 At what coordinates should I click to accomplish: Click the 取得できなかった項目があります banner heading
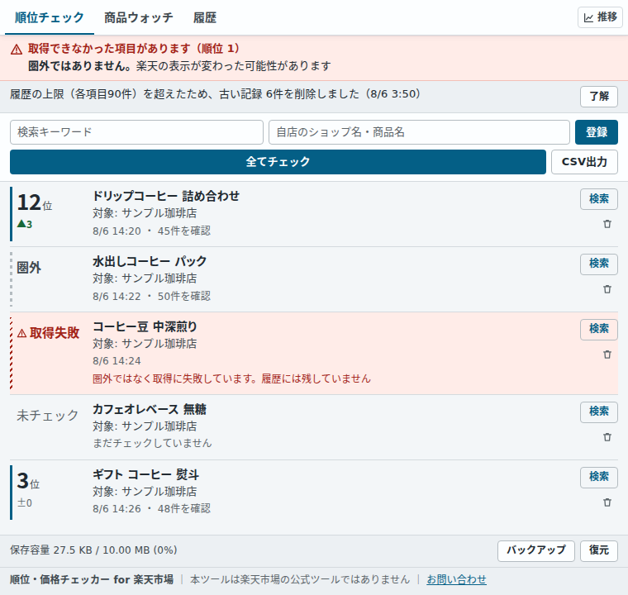tap(134, 49)
